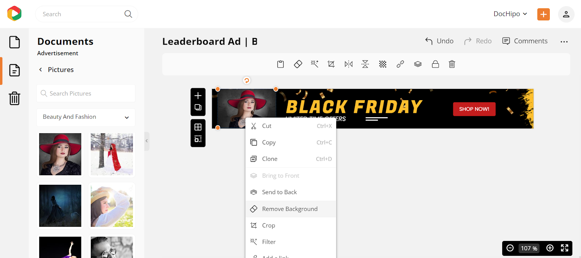Choose Filter in the context menu

click(x=291, y=242)
